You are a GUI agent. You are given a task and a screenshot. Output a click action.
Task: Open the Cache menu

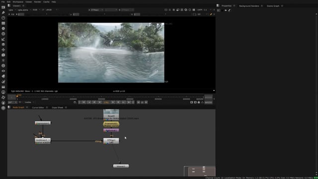[x=46, y=2]
